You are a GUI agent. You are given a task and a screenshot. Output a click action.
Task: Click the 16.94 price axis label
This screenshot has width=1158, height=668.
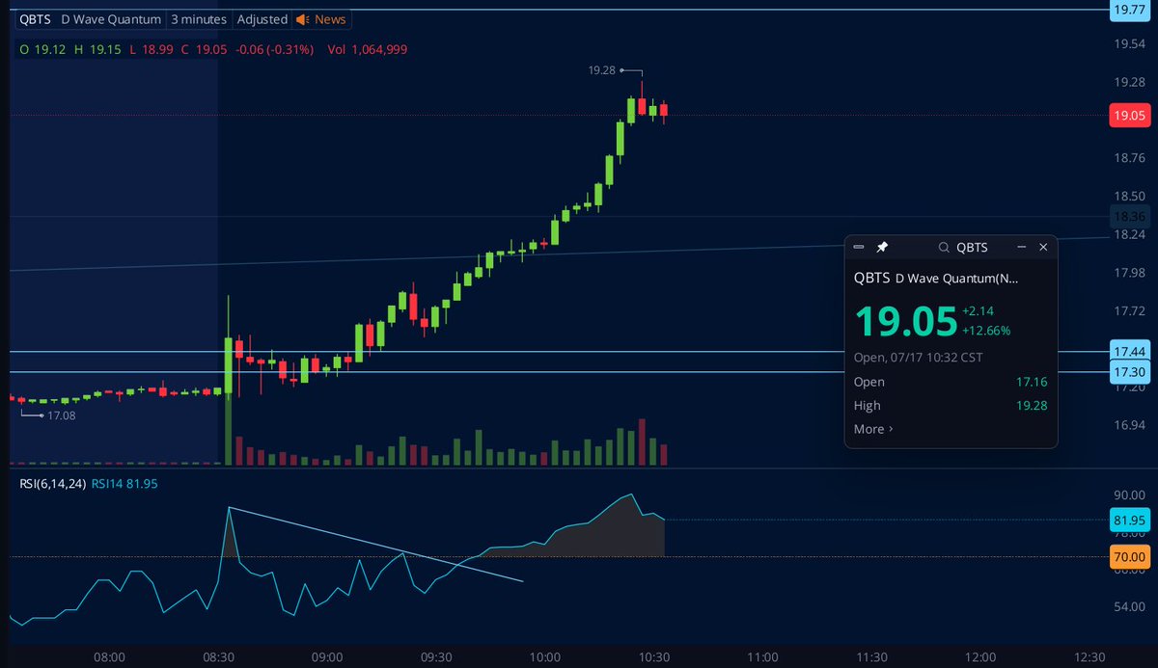tap(1129, 425)
